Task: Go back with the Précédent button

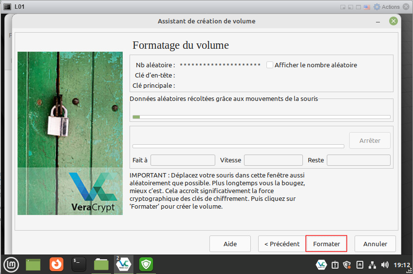Action: 282,244
